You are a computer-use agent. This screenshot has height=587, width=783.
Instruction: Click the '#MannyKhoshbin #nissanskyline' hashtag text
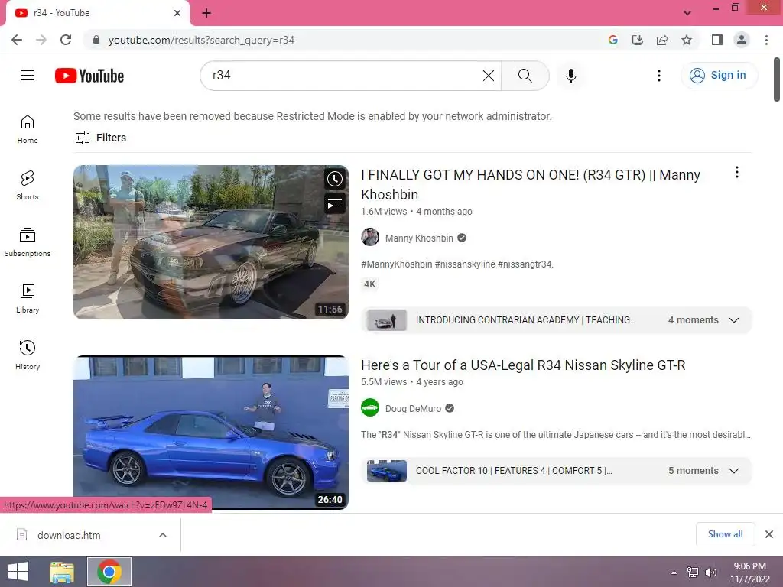(x=457, y=264)
